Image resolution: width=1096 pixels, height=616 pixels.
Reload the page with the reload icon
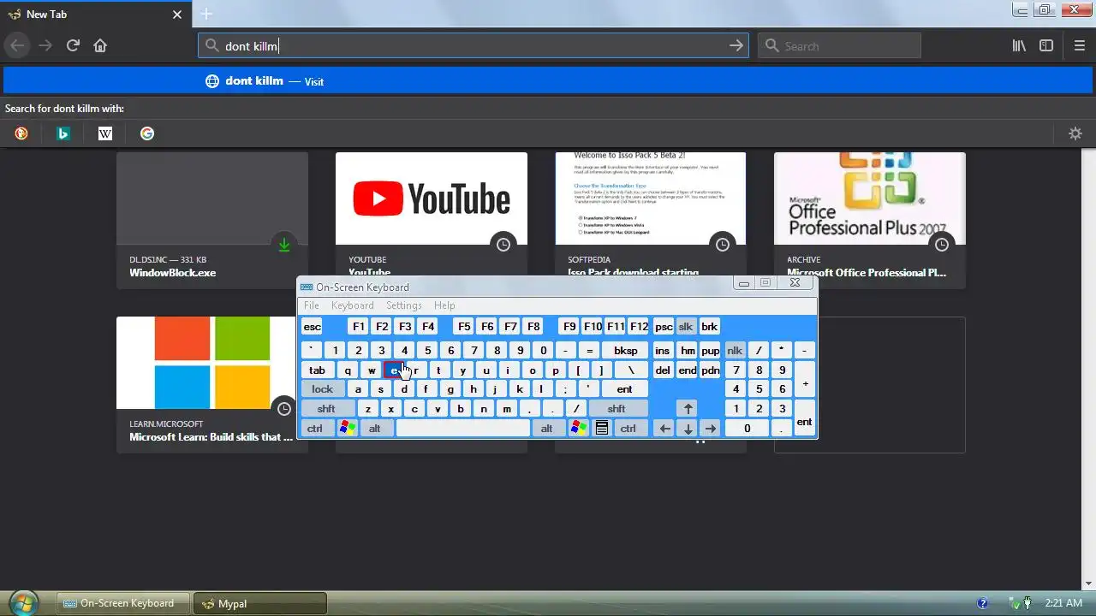point(73,45)
